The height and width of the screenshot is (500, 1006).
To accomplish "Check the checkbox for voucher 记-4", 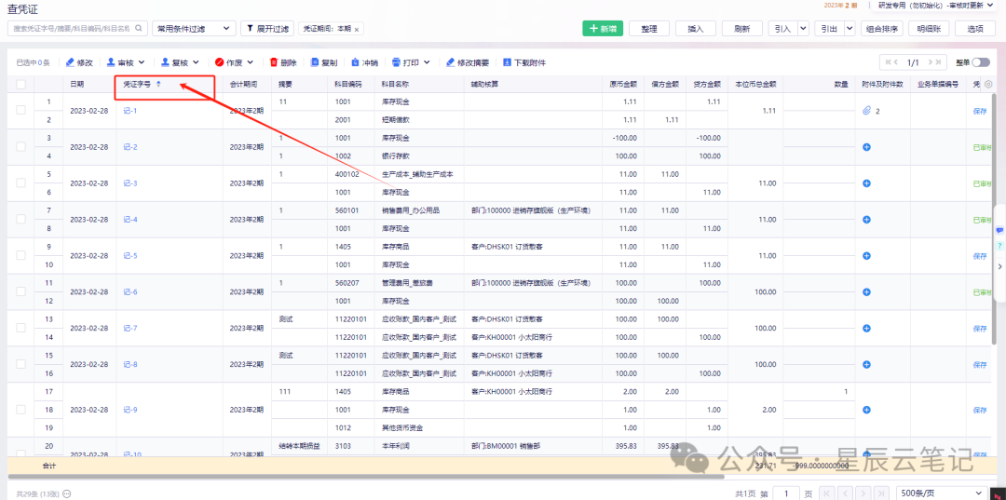I will pos(20,219).
